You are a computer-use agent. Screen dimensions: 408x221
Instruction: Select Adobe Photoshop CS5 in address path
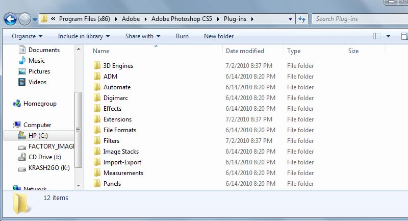pos(182,19)
